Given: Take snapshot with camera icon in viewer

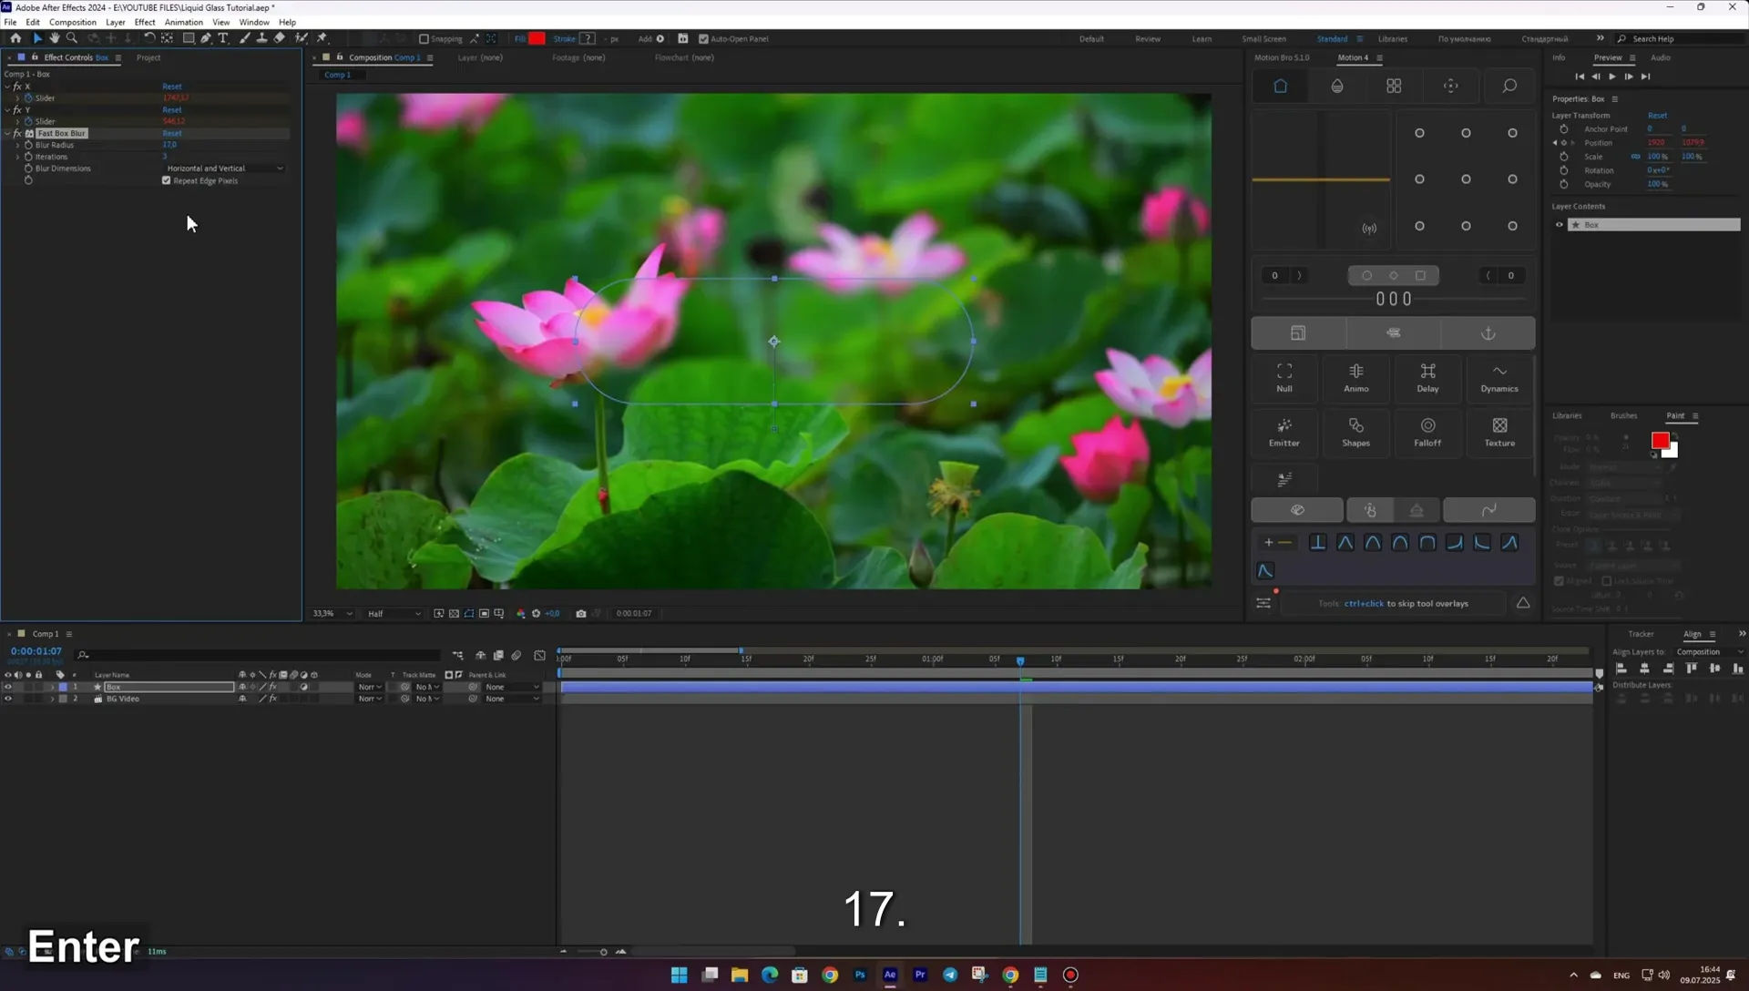Looking at the screenshot, I should [581, 614].
